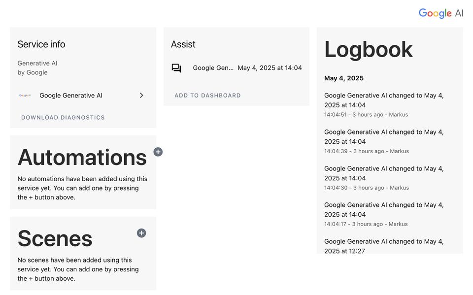473x295 pixels.
Task: Open the Google Gen... Assist entity row
Action: pyautogui.click(x=236, y=68)
